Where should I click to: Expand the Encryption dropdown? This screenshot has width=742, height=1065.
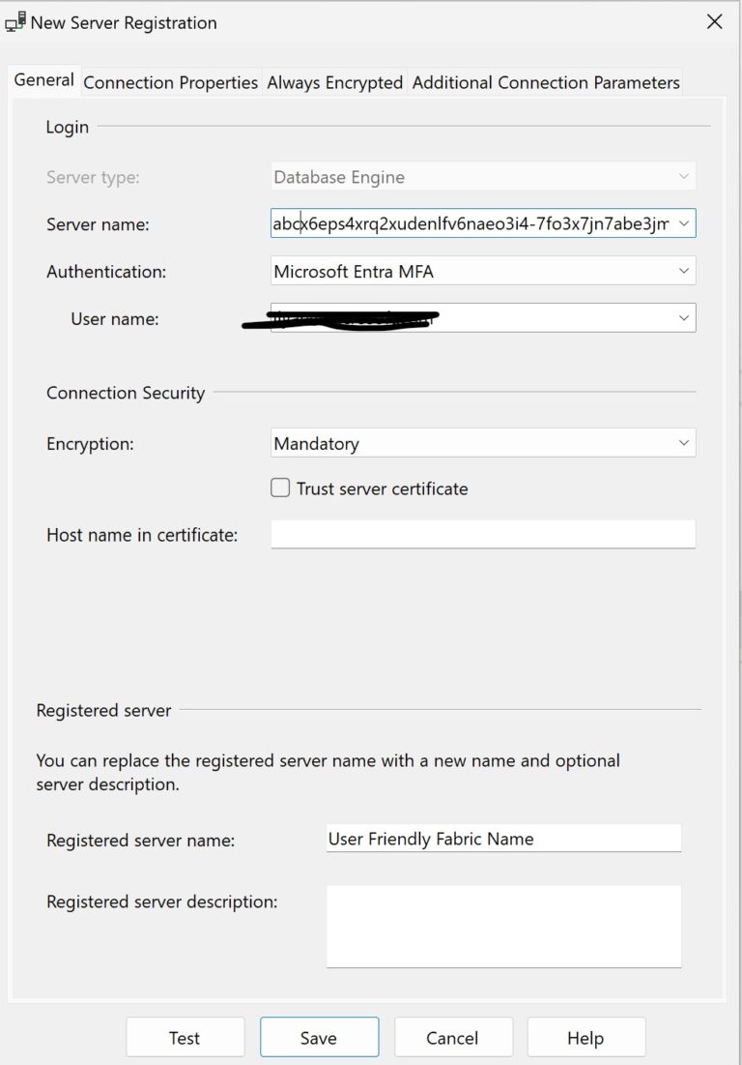pyautogui.click(x=683, y=442)
